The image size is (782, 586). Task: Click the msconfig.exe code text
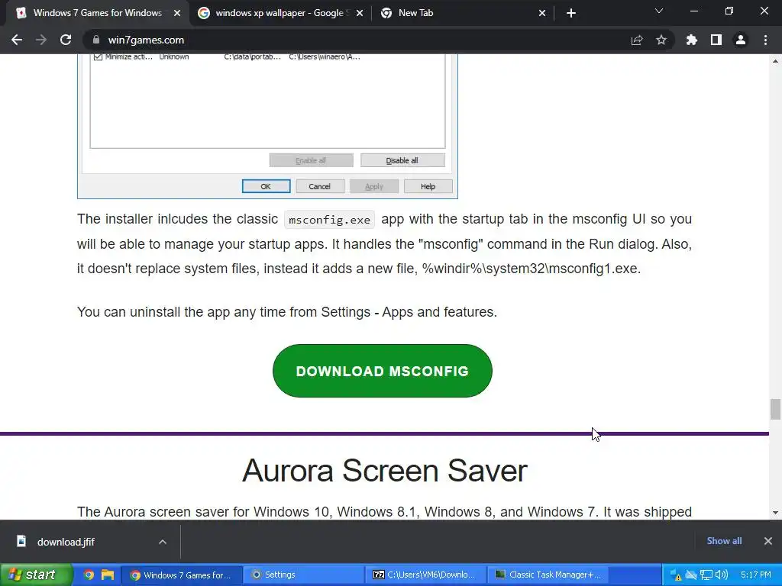coord(329,220)
